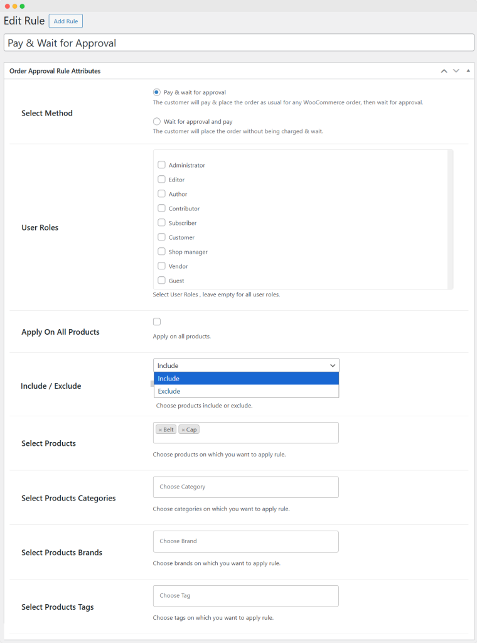Open the Include / Exclude dropdown

tap(245, 365)
